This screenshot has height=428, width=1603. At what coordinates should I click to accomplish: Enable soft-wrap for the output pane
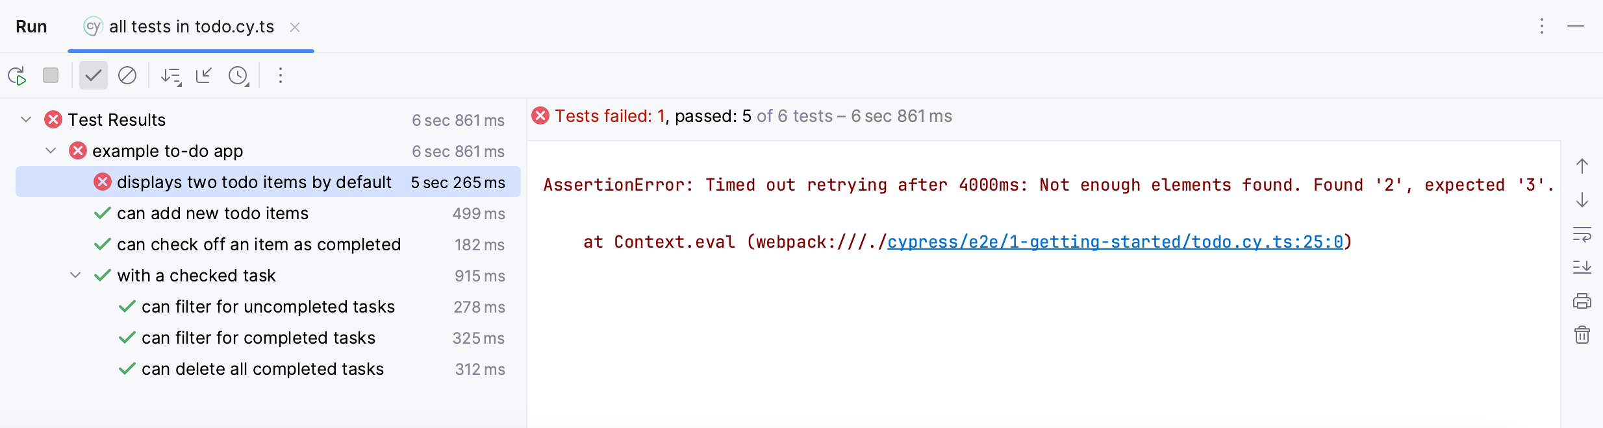coord(1583,235)
